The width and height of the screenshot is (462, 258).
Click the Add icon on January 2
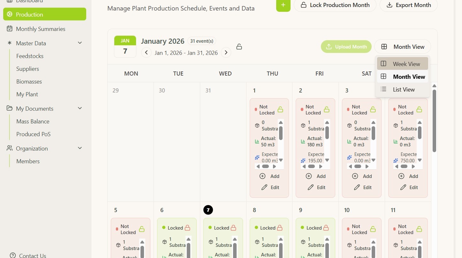[309, 176]
